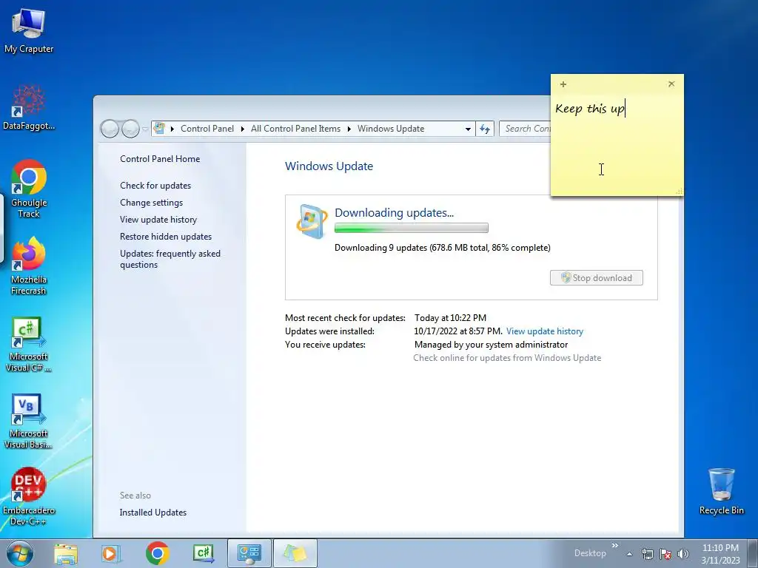Select the Microsoft Visual Basic desktop shortcut

(x=29, y=421)
